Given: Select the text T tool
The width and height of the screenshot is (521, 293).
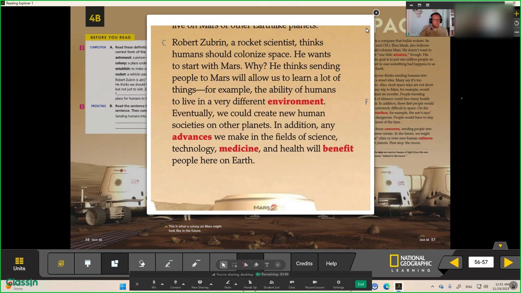Looking at the screenshot, I should (x=267, y=265).
